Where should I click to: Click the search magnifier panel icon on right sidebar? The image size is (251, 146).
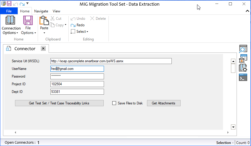[243, 49]
